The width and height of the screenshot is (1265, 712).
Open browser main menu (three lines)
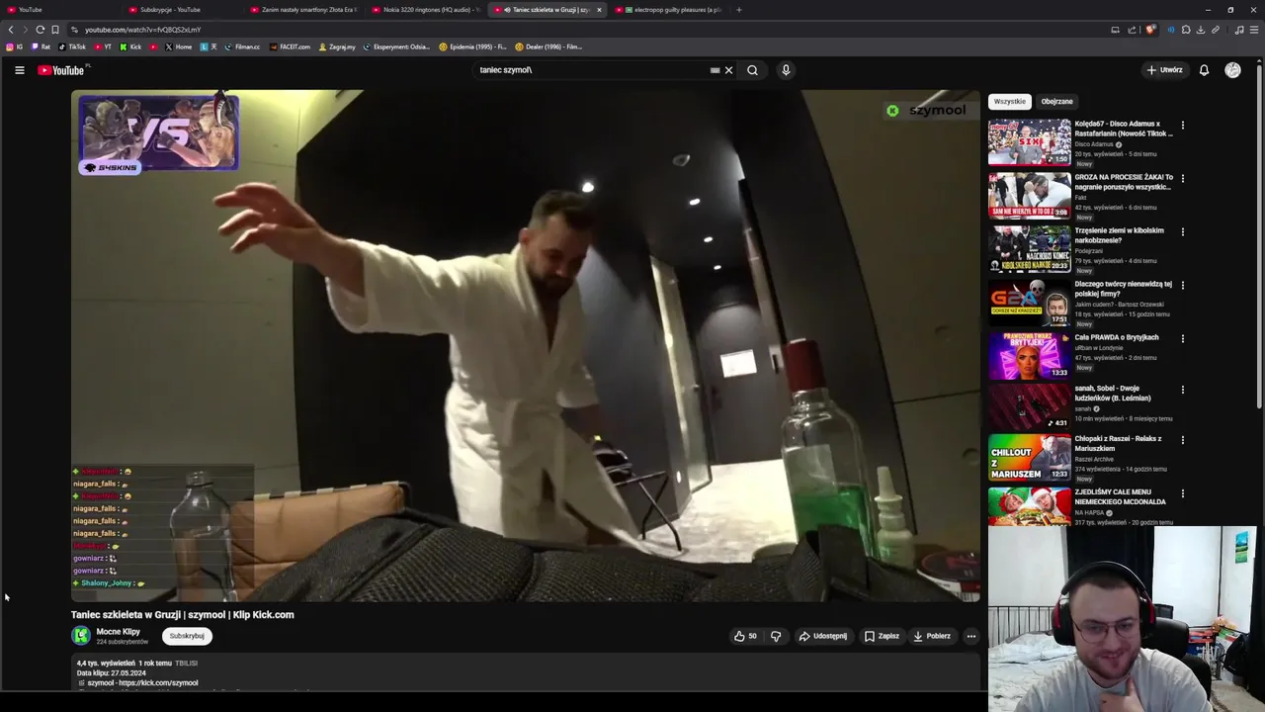pyautogui.click(x=1254, y=30)
